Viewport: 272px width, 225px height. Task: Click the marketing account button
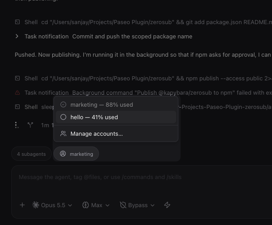(x=76, y=154)
